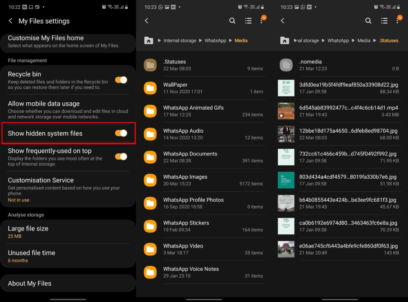The image size is (408, 302).
Task: Tap the search icon in the Media folder view
Action: coord(233,21)
